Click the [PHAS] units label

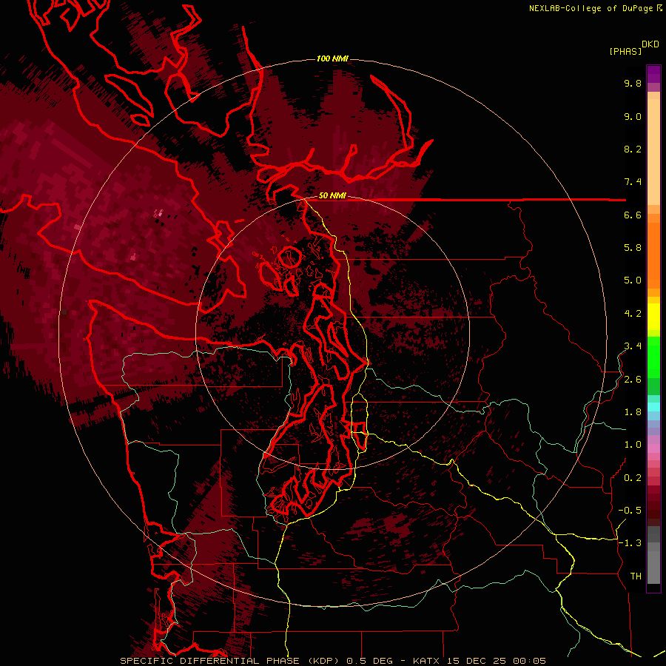tap(625, 51)
